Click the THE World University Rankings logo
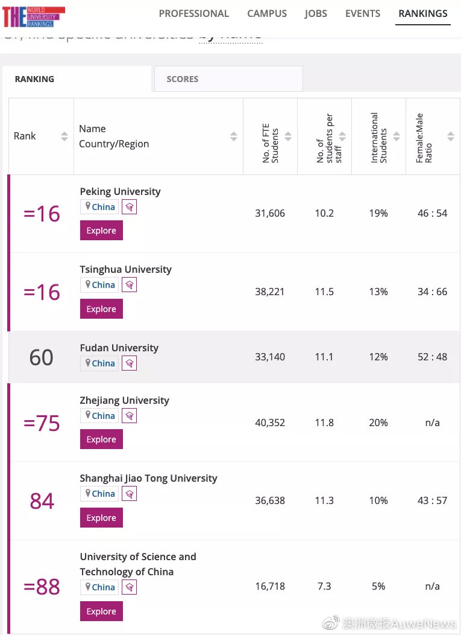Screen dimensions: 461x635 [34, 17]
